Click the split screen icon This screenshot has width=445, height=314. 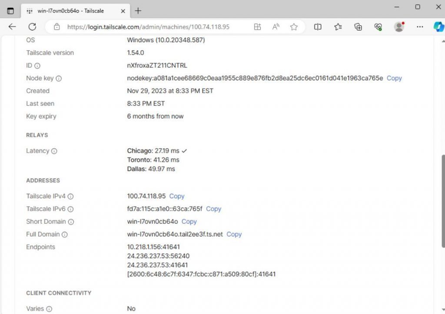coord(318,26)
